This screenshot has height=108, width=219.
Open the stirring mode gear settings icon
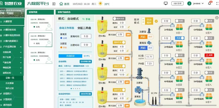[x=156, y=21]
